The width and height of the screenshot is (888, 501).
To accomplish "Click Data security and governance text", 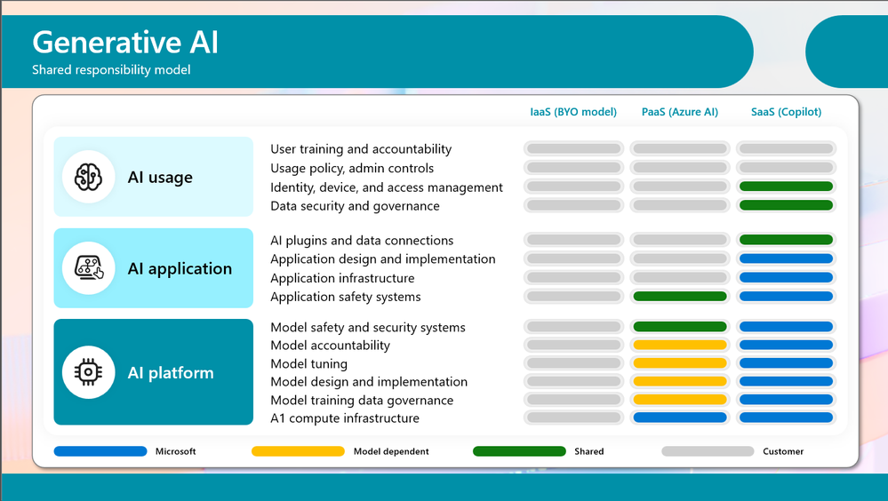I will pos(355,206).
